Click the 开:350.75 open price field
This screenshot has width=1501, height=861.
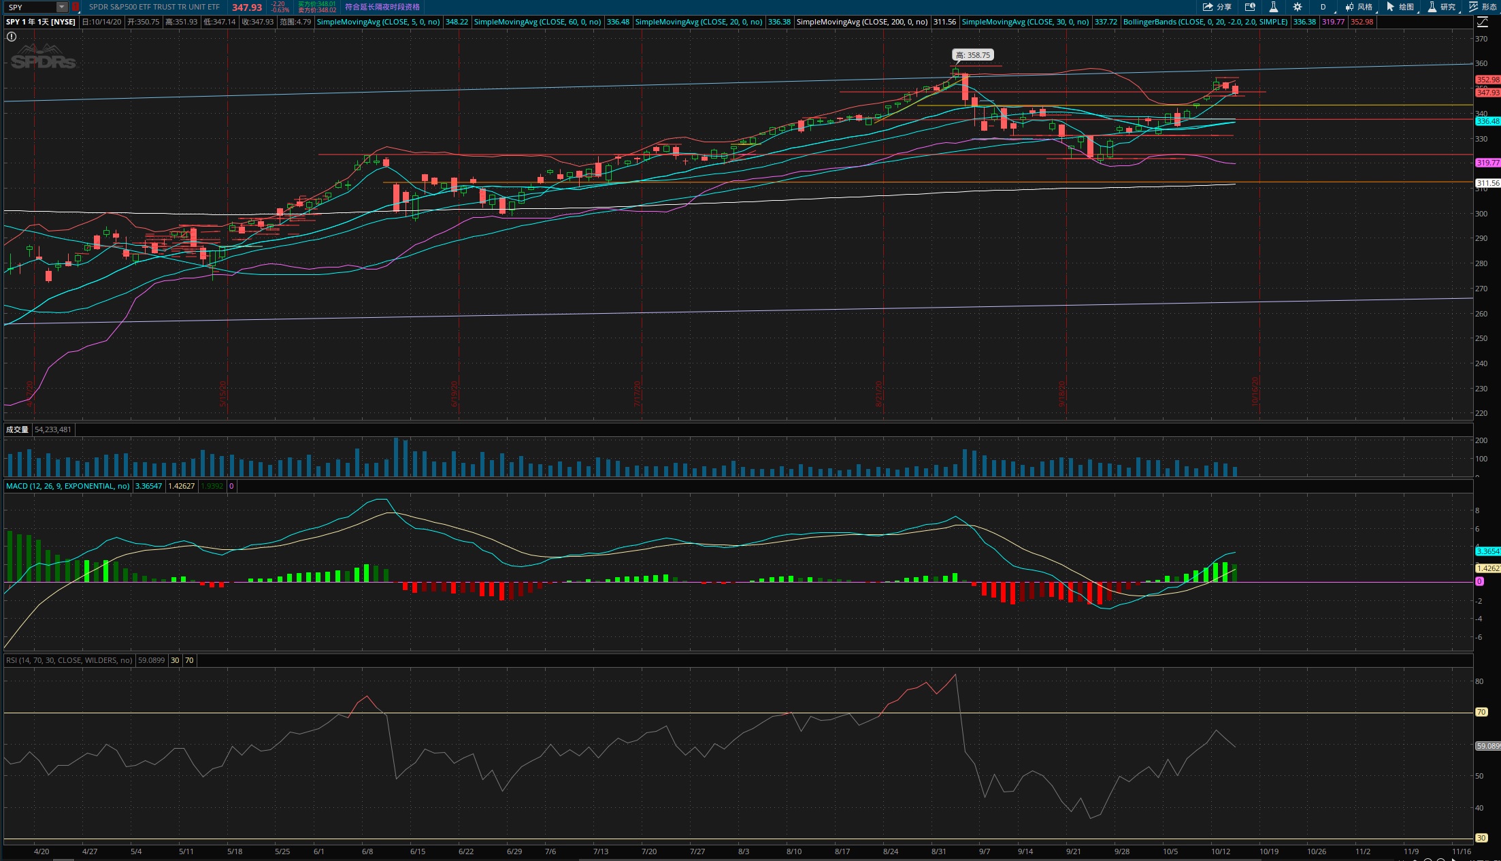pyautogui.click(x=144, y=22)
